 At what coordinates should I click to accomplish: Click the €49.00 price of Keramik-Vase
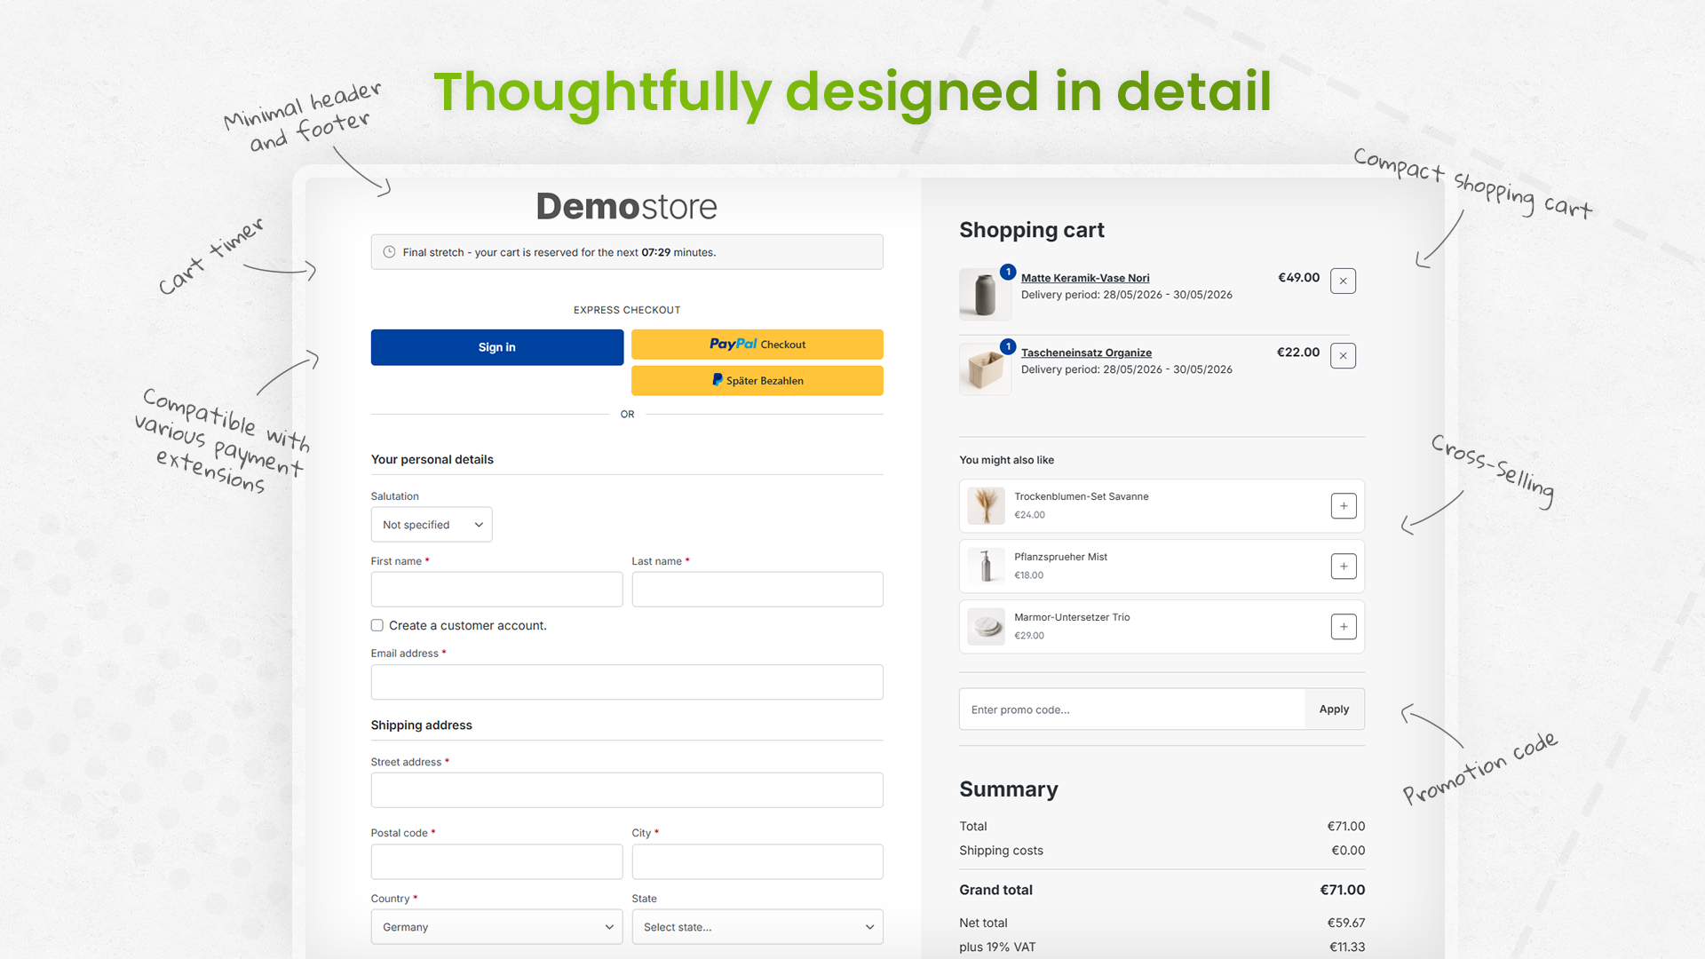coord(1298,278)
